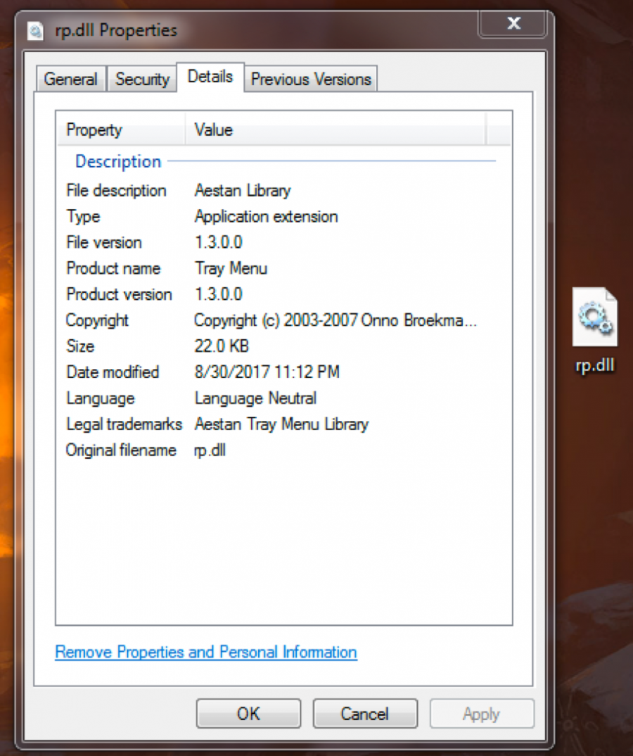Switch to the General tab
633x756 pixels.
click(70, 79)
